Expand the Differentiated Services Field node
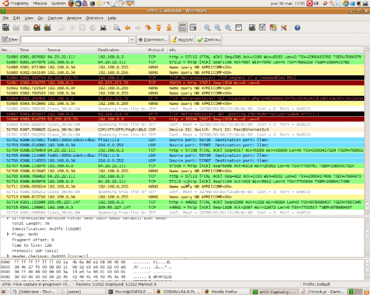Screen dimensions: 370x295 8,218
